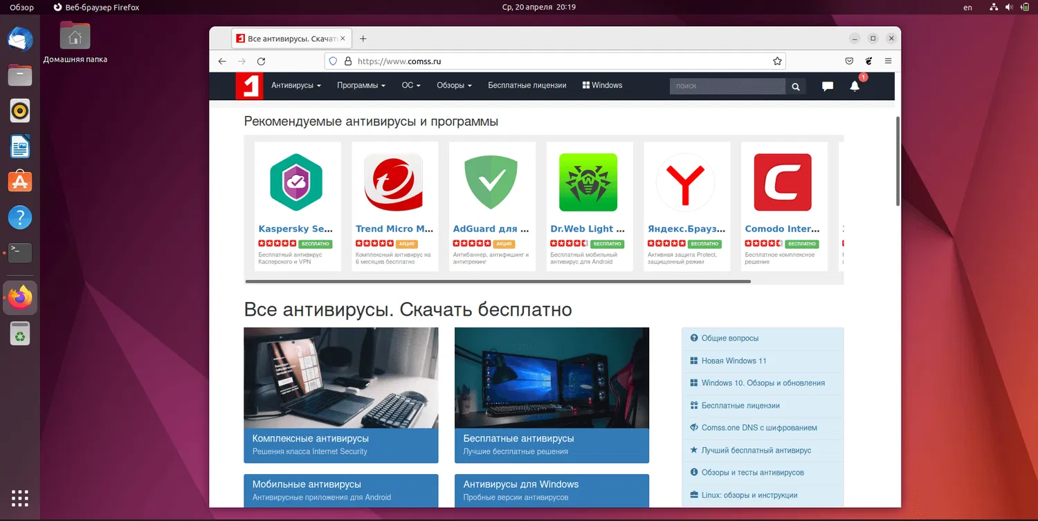1038x521 pixels.
Task: Open the Comodo Inter... title link
Action: (x=783, y=229)
